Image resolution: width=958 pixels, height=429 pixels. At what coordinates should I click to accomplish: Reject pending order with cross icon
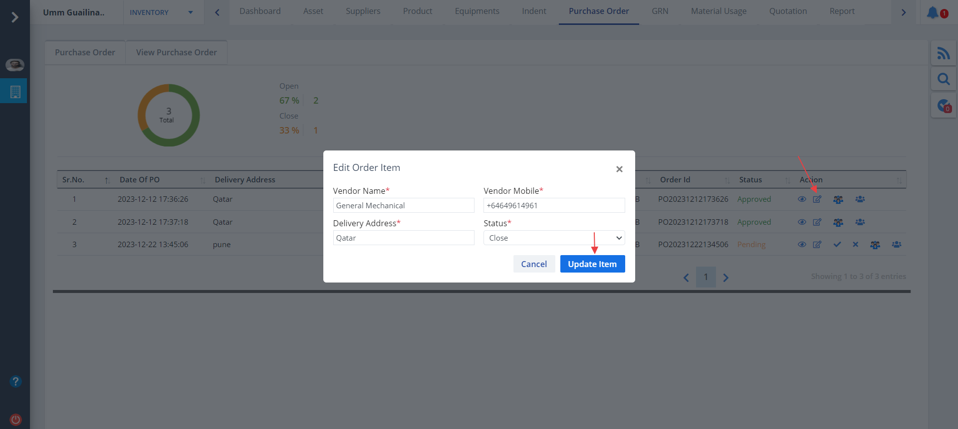click(x=855, y=245)
